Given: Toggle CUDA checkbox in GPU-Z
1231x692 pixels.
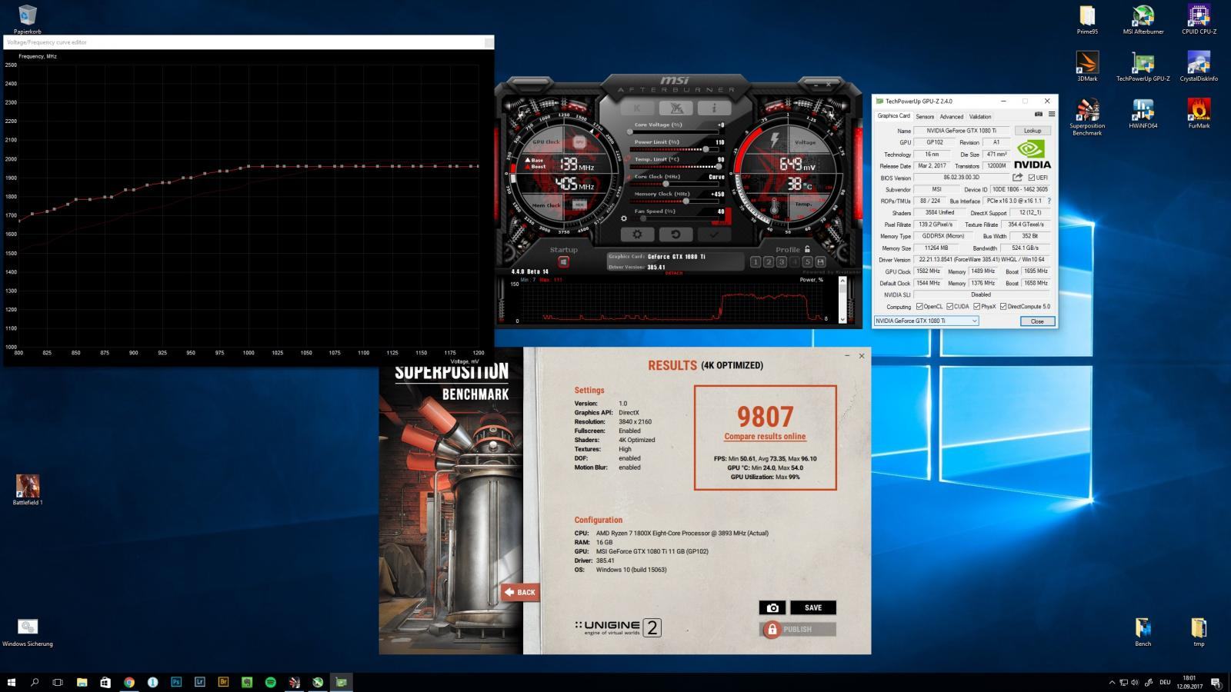Looking at the screenshot, I should tap(950, 306).
